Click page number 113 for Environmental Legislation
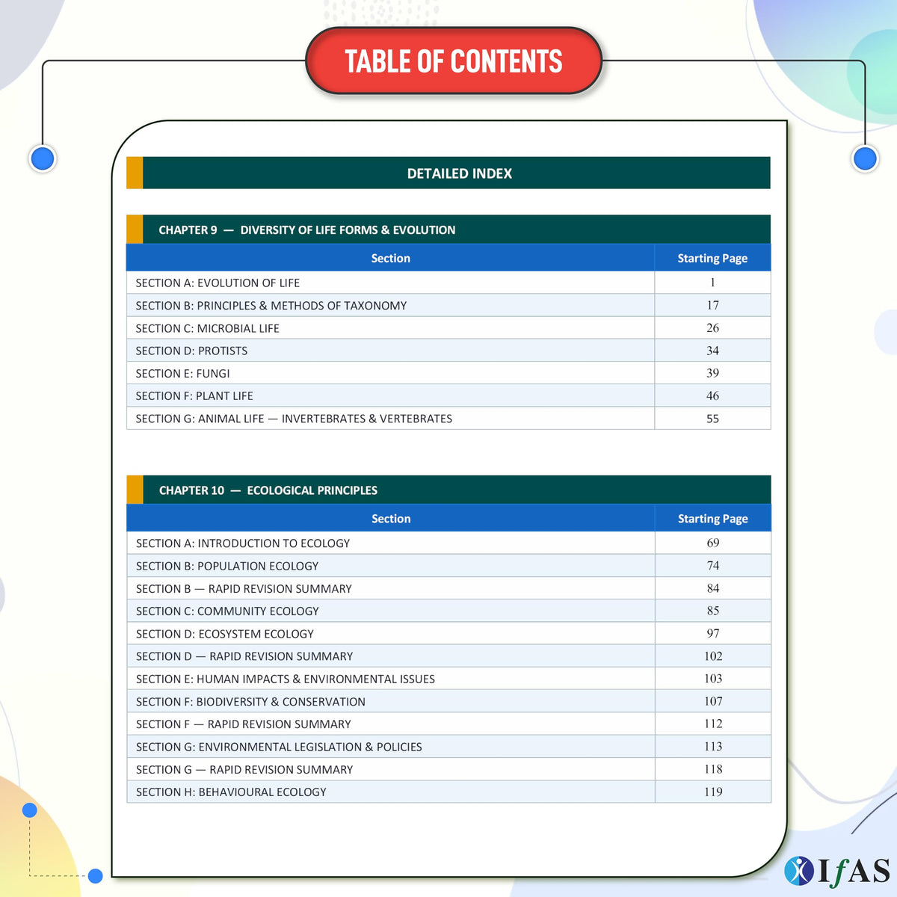897x897 pixels. (x=713, y=746)
